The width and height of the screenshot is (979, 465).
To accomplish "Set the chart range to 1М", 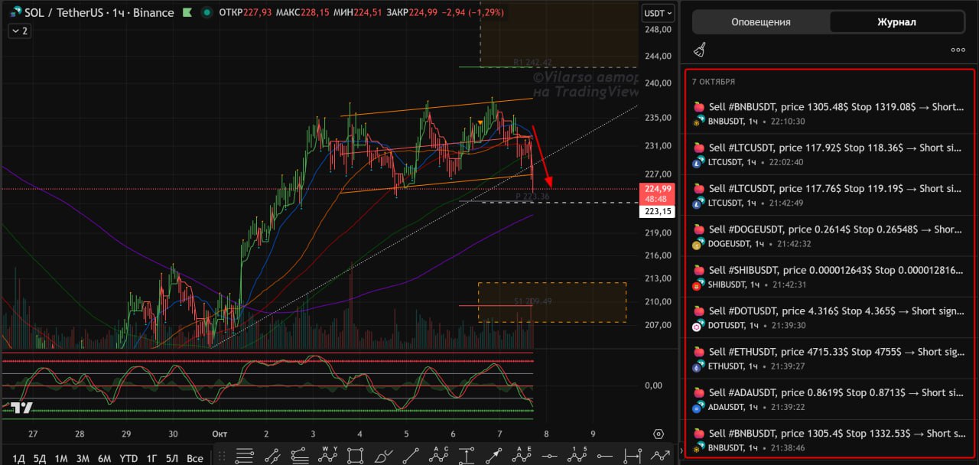I will coord(61,458).
